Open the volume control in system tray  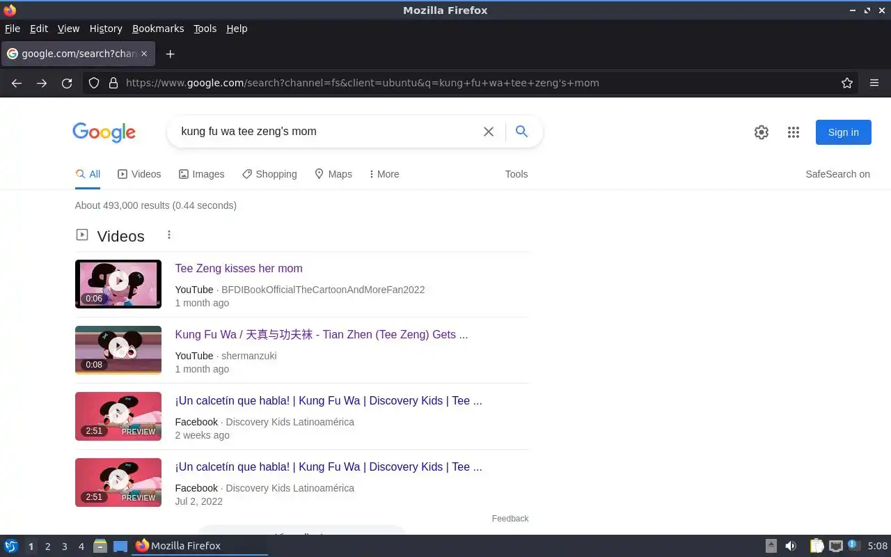point(791,546)
